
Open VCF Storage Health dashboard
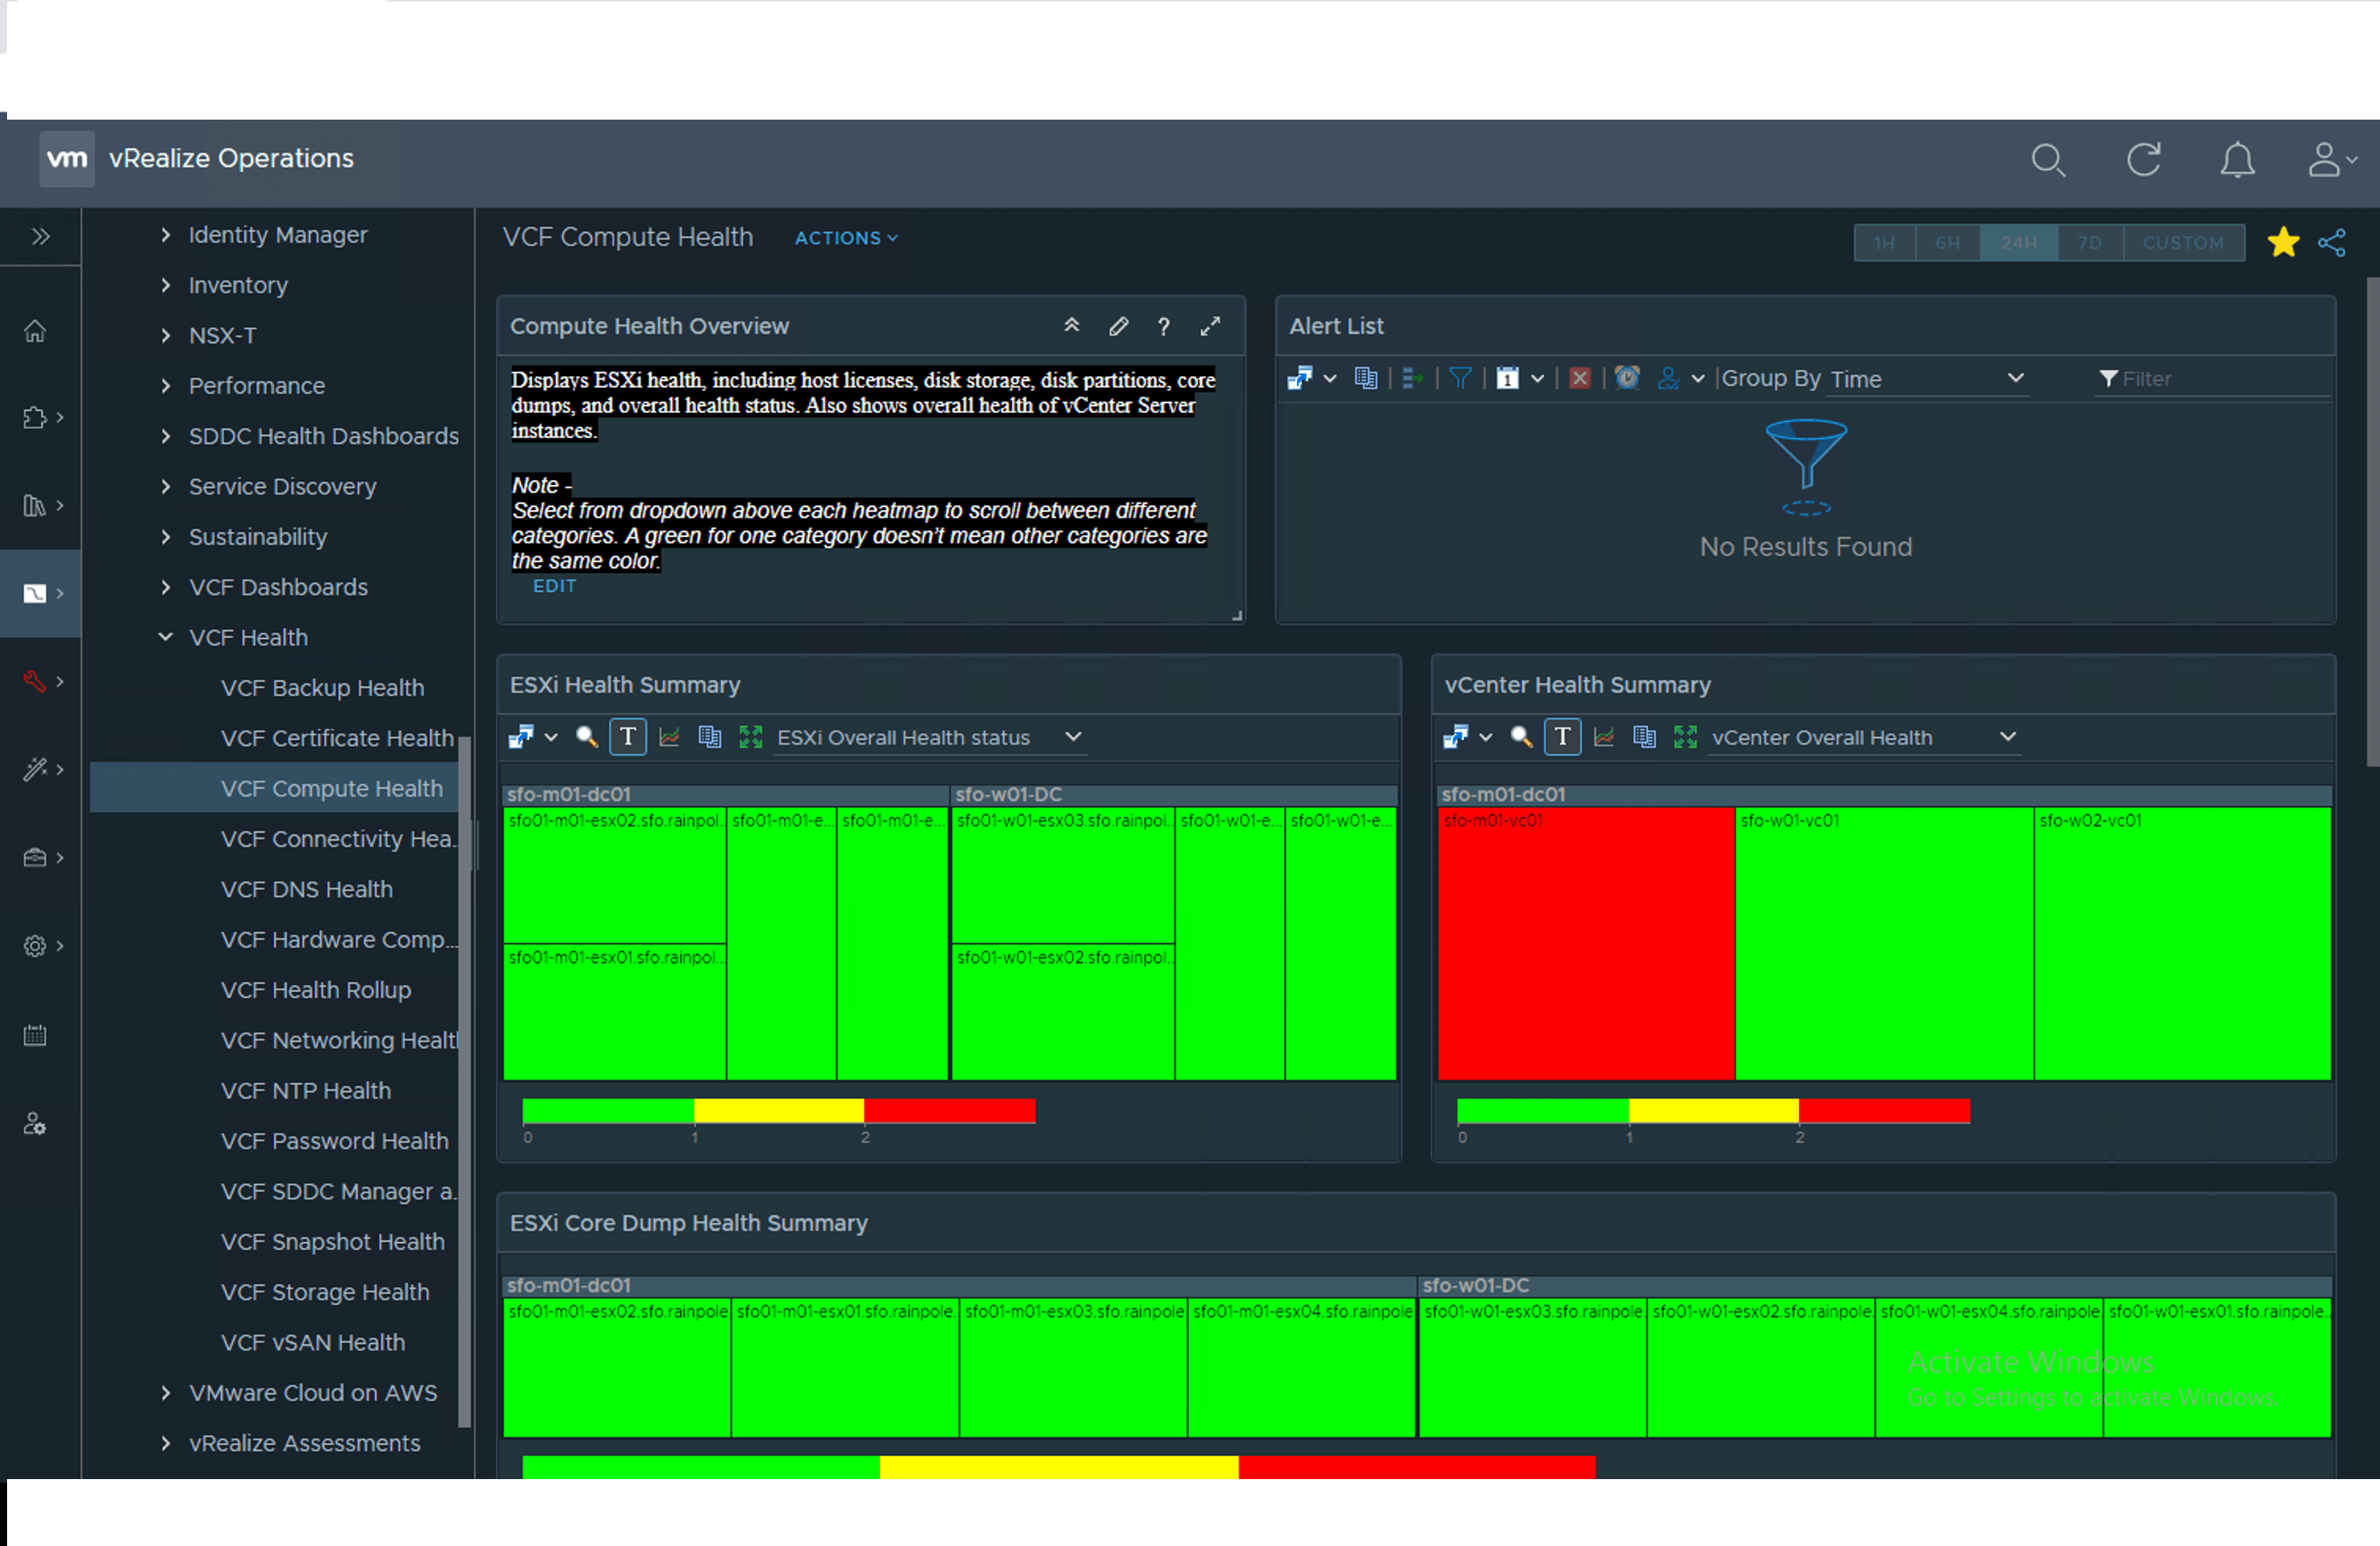[324, 1291]
